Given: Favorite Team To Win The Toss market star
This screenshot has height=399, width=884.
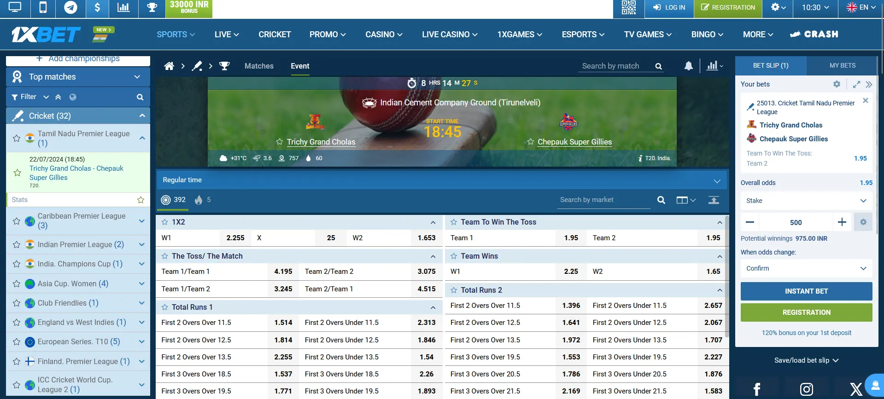Looking at the screenshot, I should pos(454,222).
